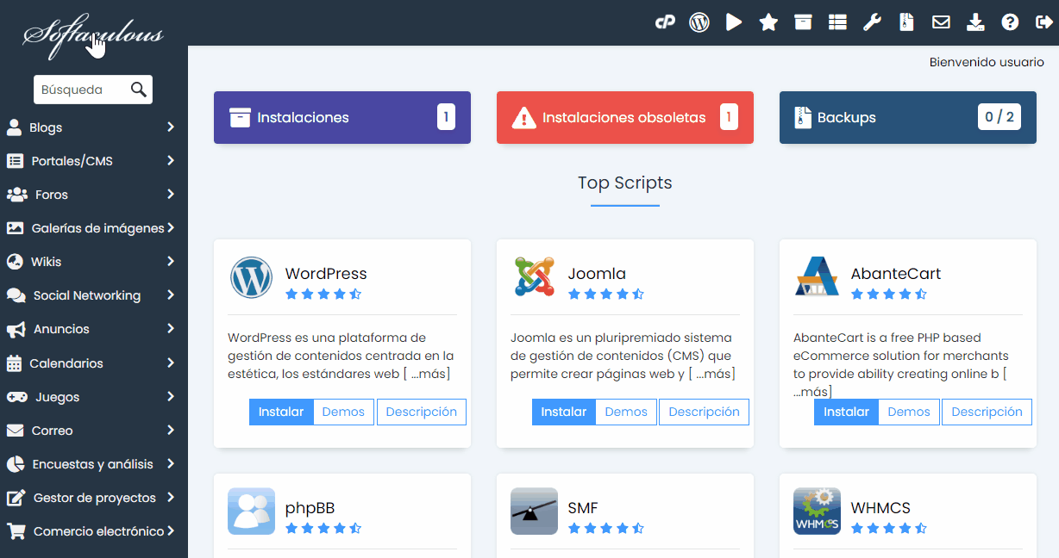Image resolution: width=1059 pixels, height=558 pixels.
Task: Click the Softaculous logo
Action: (93, 34)
